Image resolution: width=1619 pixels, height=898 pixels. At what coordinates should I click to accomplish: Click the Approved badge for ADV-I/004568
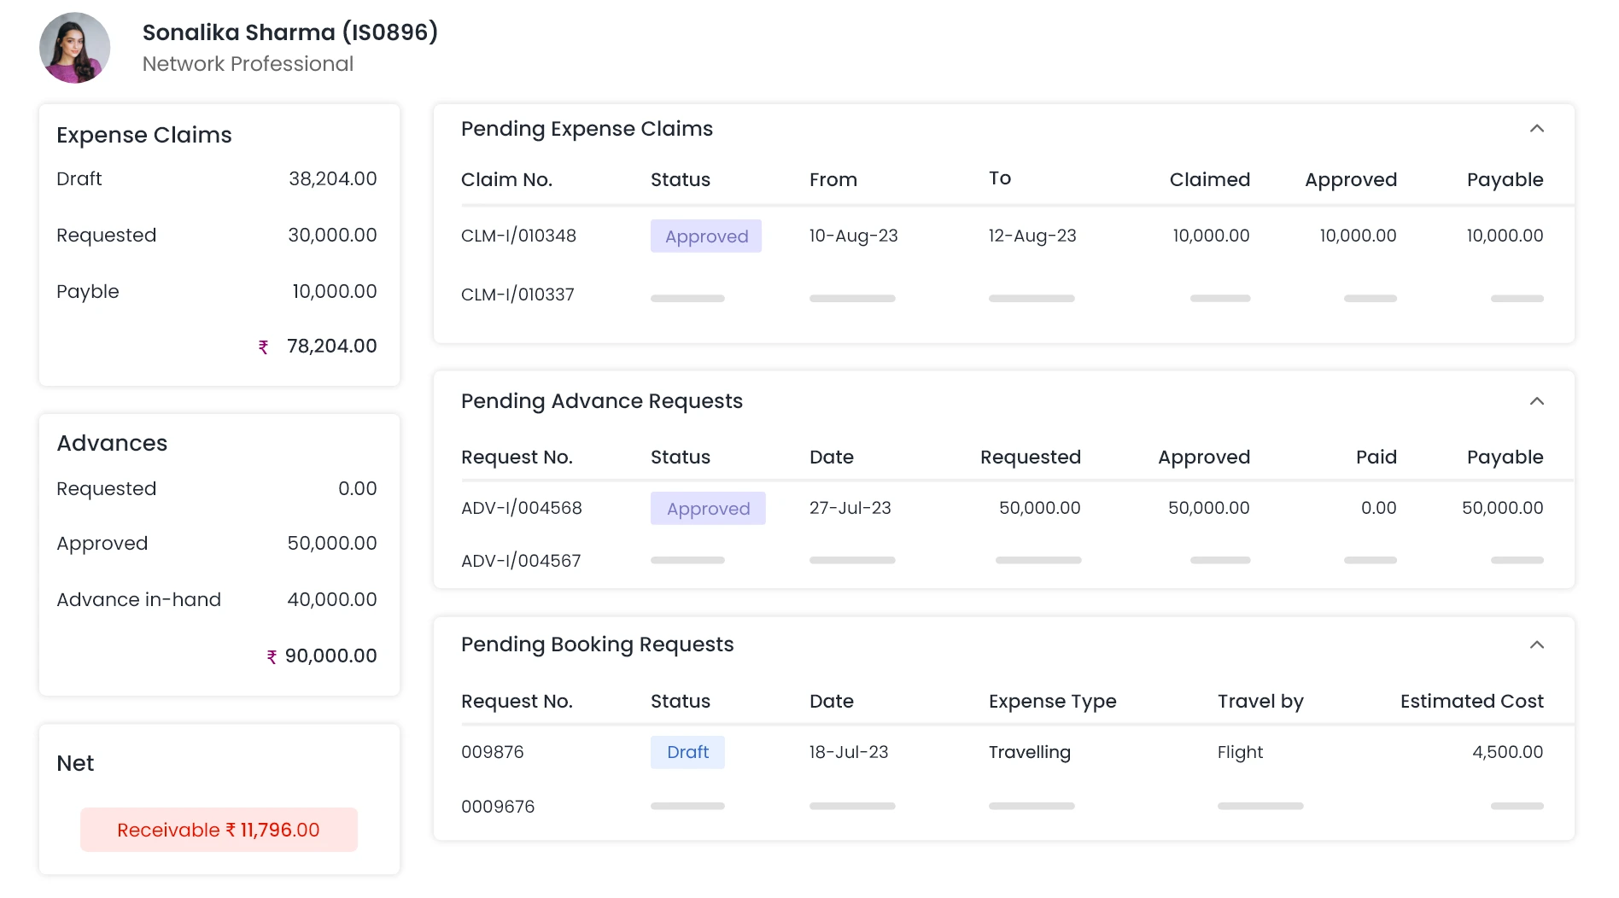(x=708, y=509)
